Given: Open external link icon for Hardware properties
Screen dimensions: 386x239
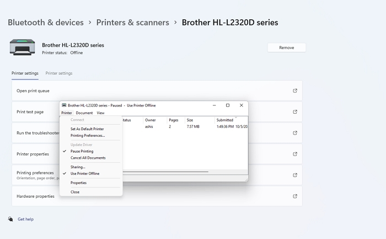Looking at the screenshot, I should [x=295, y=196].
